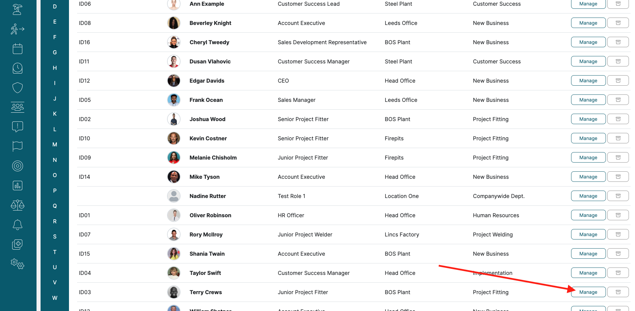Open the calendar icon in sidebar
The image size is (635, 311).
coord(18,49)
